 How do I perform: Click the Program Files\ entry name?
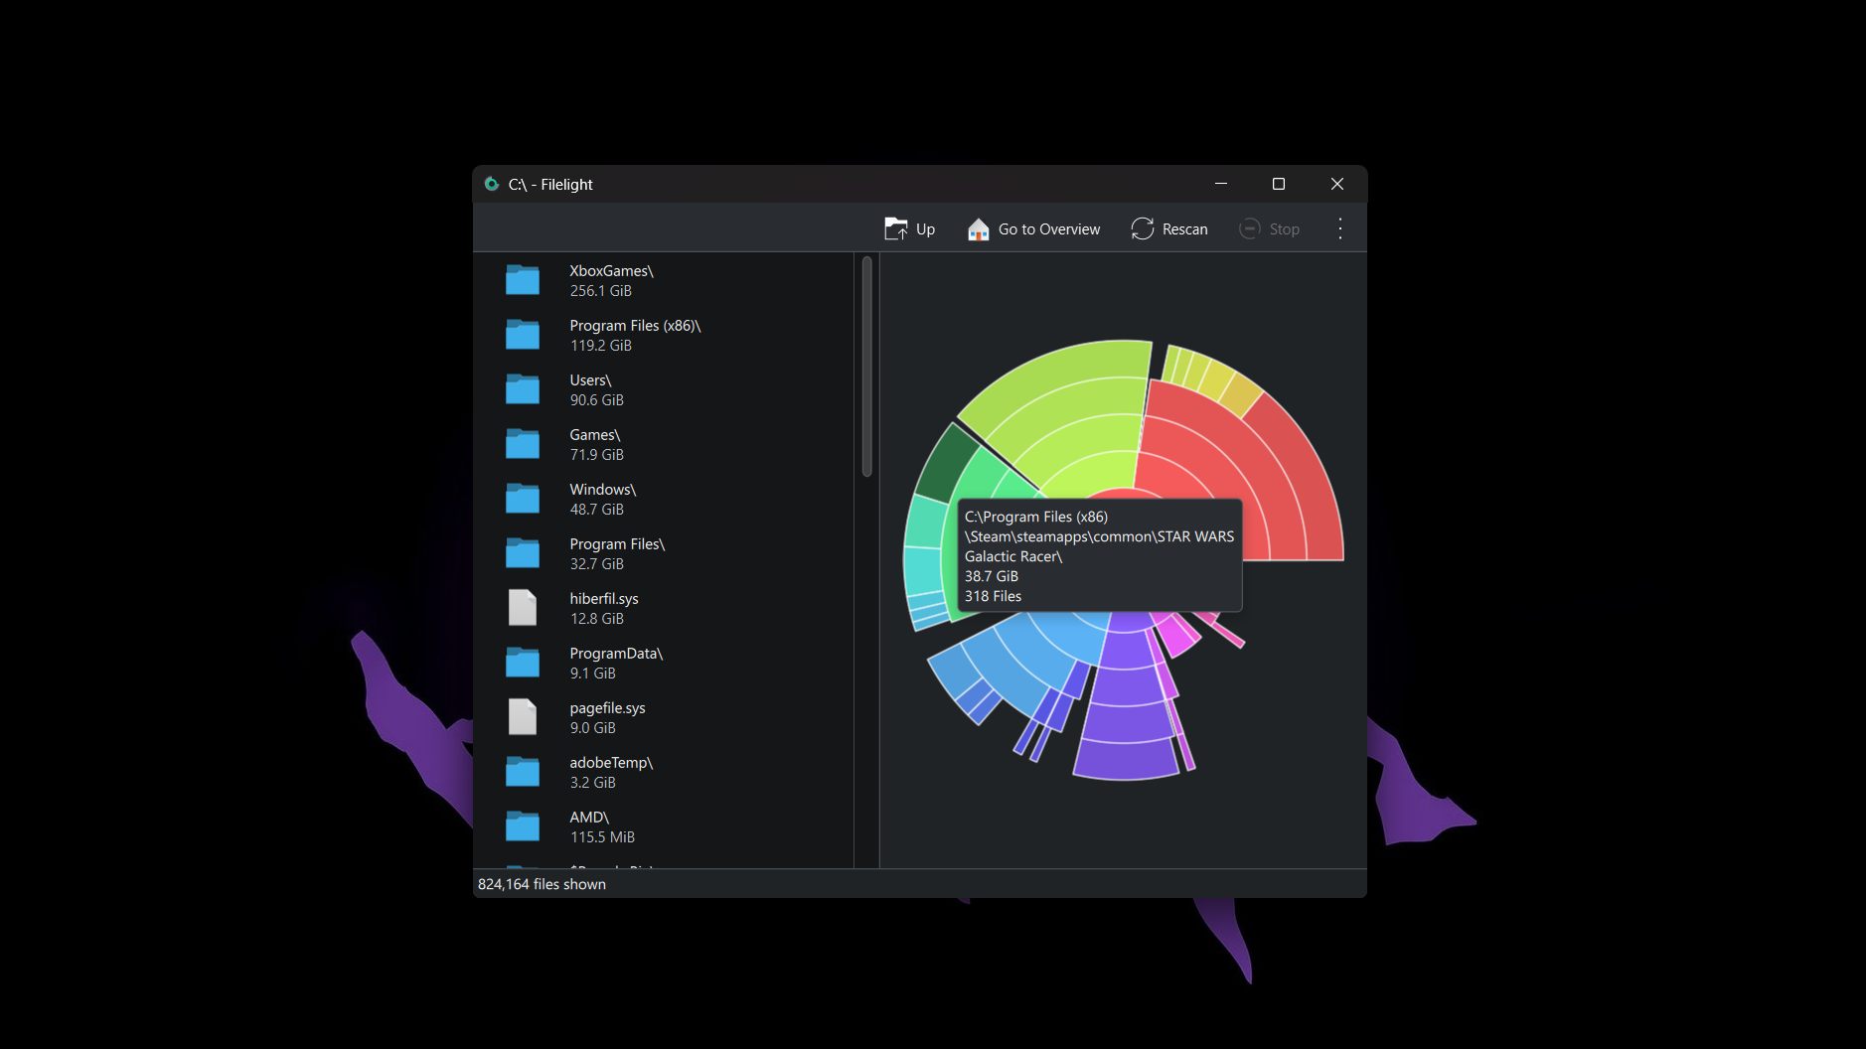(617, 544)
